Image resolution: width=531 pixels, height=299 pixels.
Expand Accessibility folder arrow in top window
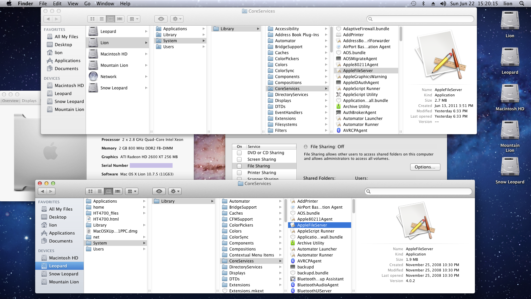tap(326, 29)
